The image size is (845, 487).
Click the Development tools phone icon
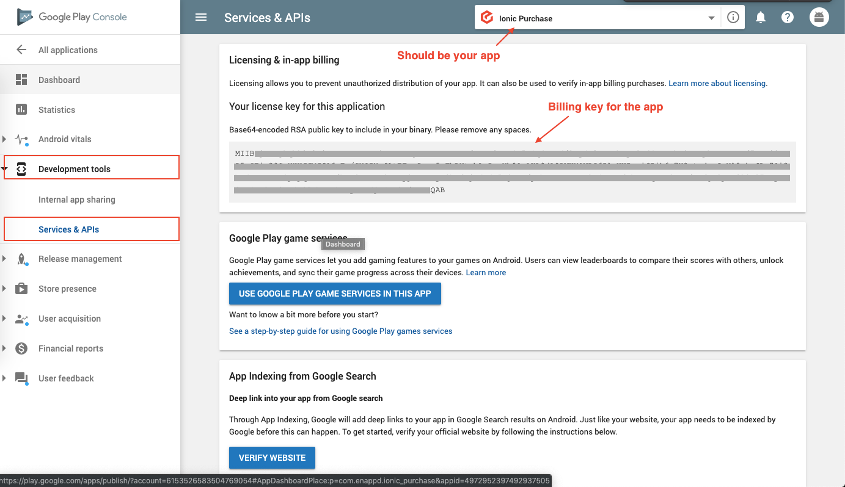21,169
